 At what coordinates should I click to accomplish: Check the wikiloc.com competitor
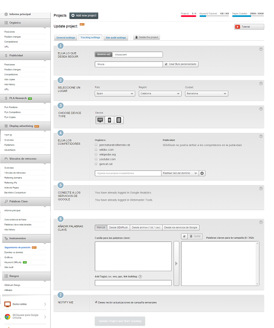[x=96, y=149]
